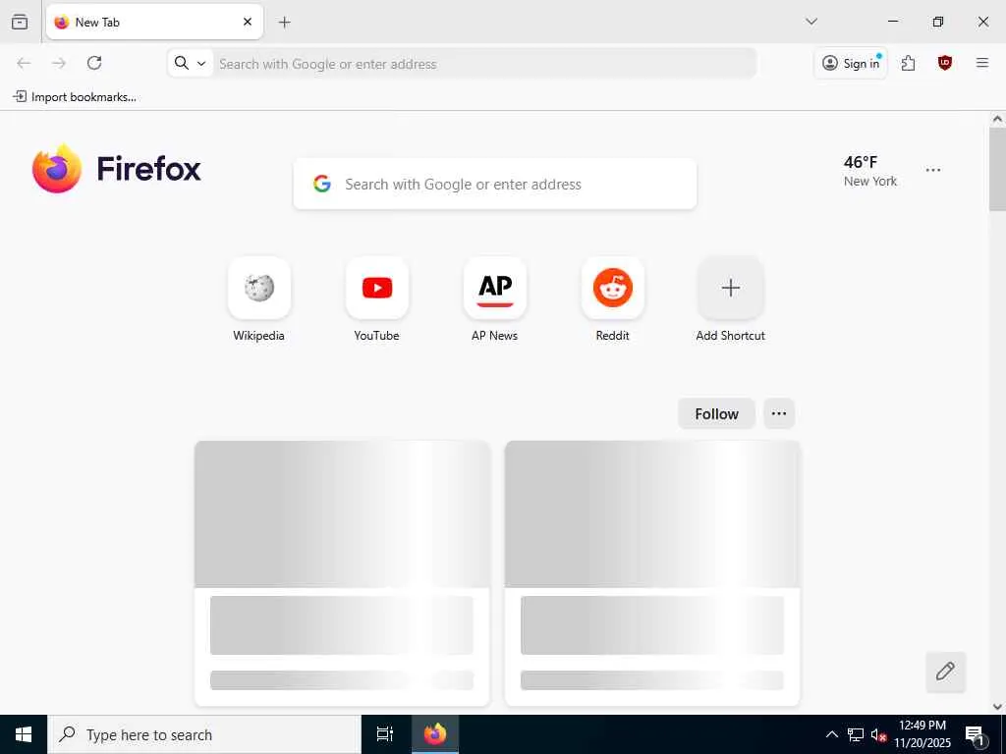The width and height of the screenshot is (1006, 754).
Task: Click the Sign in button
Action: (x=850, y=63)
